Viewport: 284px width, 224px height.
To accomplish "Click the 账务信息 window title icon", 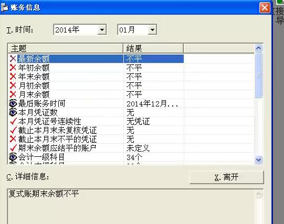I will pyautogui.click(x=4, y=7).
